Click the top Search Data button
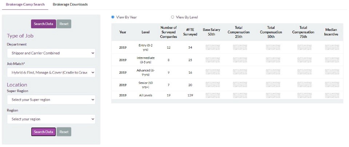This screenshot has height=147, width=349. tap(44, 24)
